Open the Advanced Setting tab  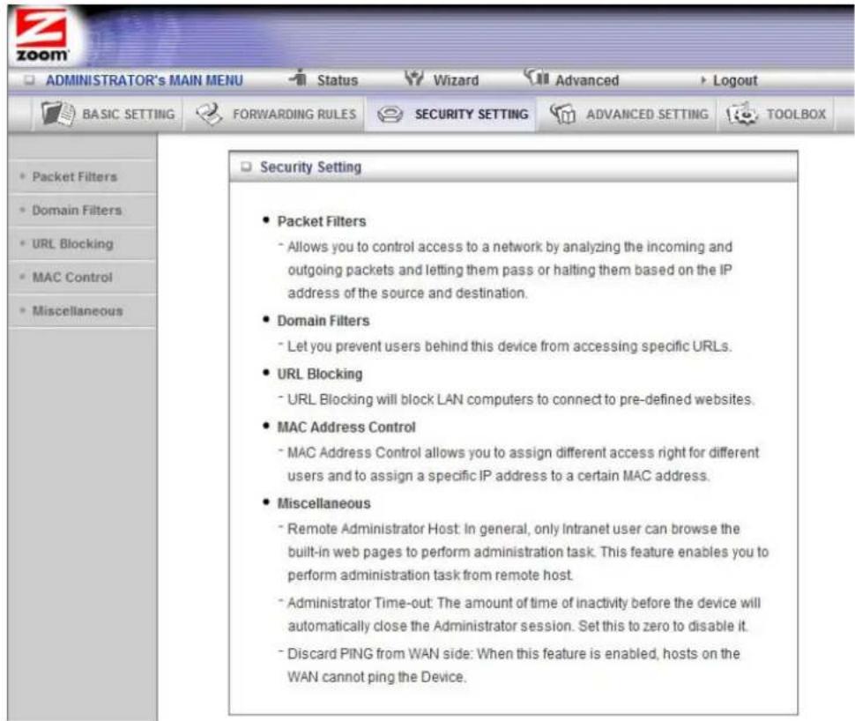click(628, 114)
